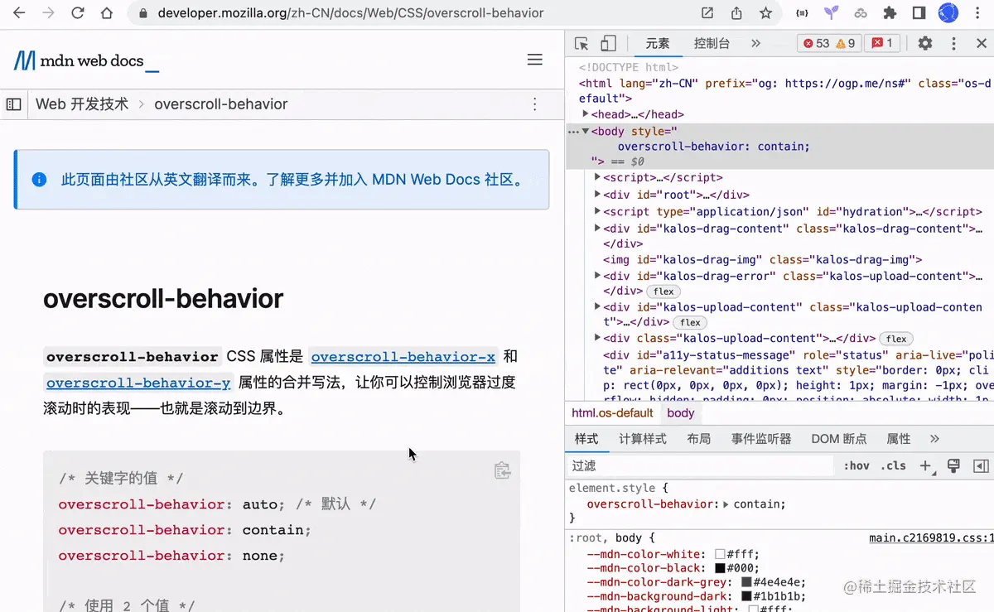Click the address bar URL
The width and height of the screenshot is (994, 612).
(351, 13)
